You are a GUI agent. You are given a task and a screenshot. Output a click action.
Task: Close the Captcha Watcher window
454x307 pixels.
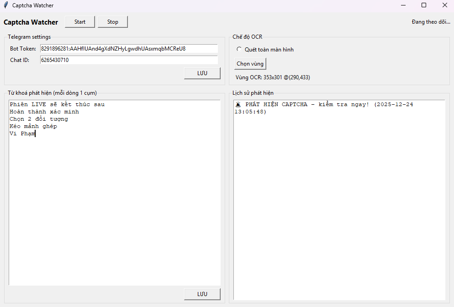point(444,5)
